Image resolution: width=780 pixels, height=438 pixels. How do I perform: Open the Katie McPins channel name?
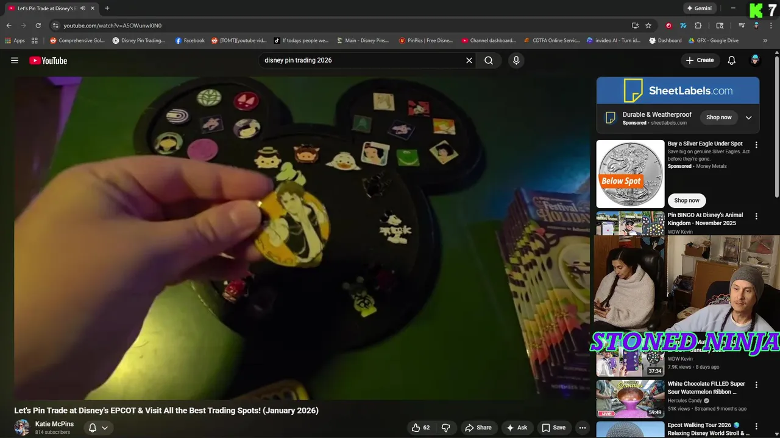[x=54, y=424]
